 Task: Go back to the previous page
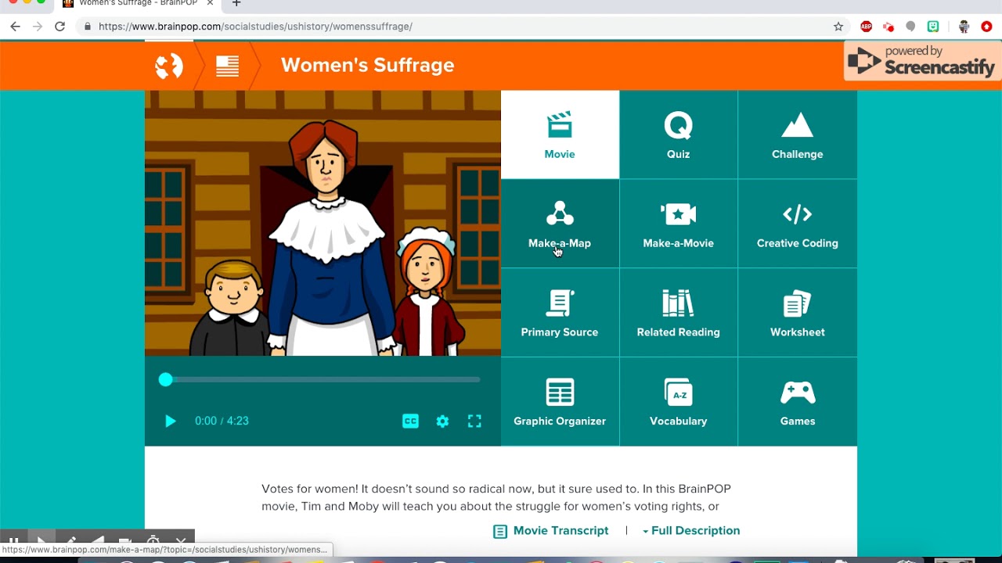(x=15, y=27)
